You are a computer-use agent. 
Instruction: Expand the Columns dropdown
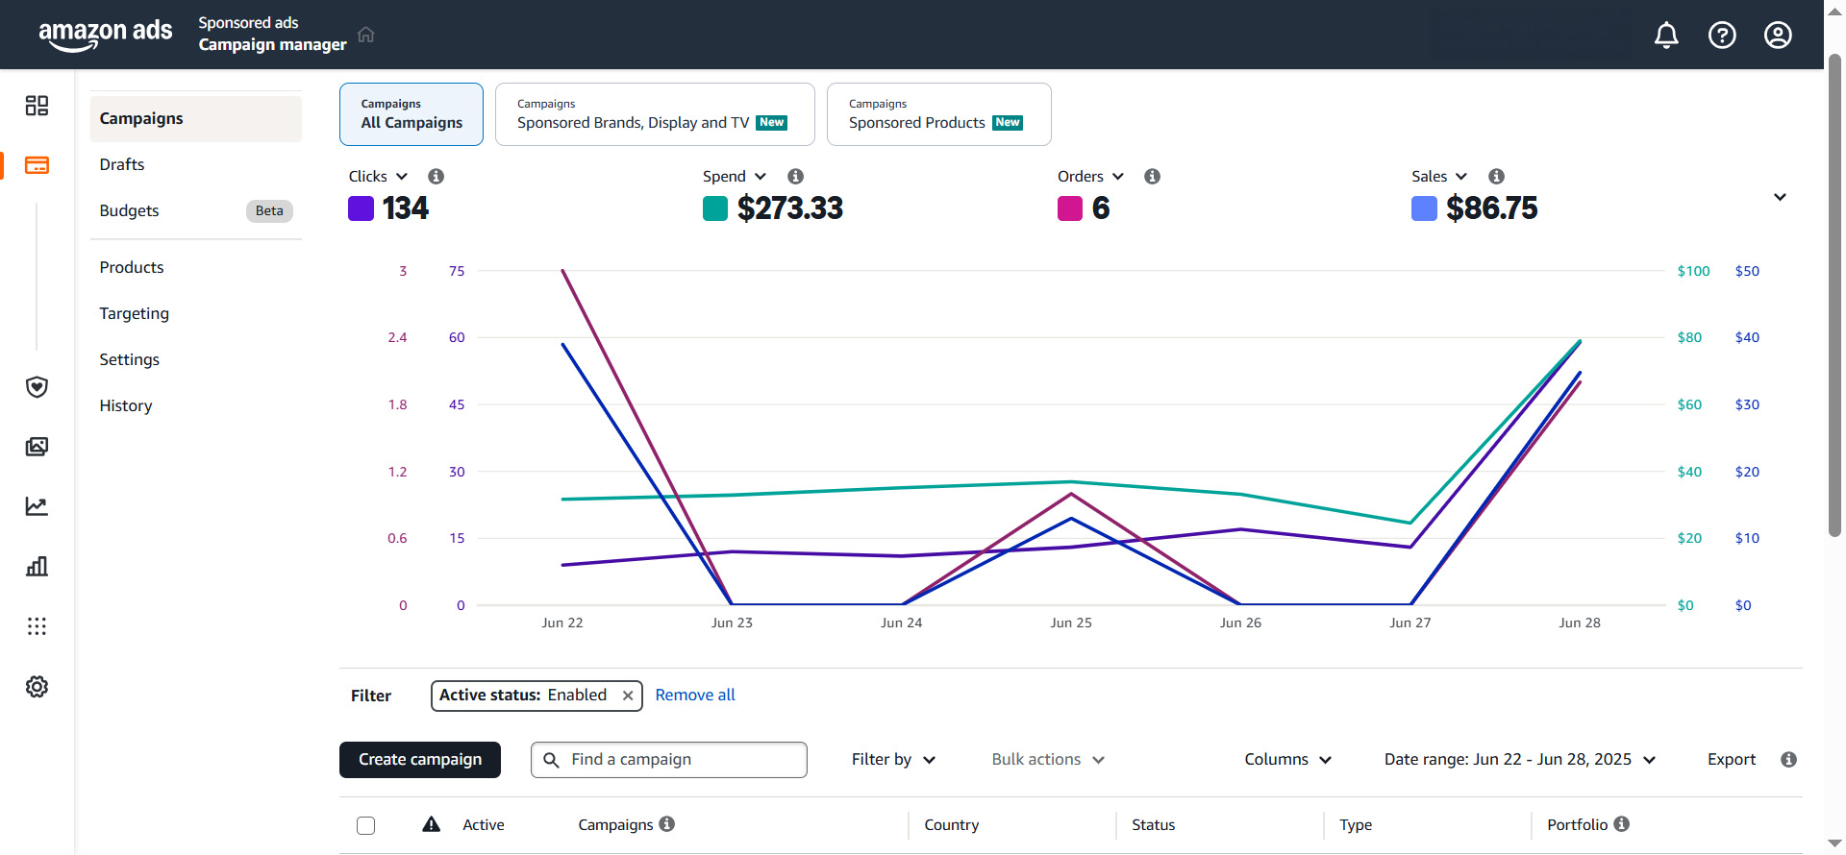coord(1287,760)
